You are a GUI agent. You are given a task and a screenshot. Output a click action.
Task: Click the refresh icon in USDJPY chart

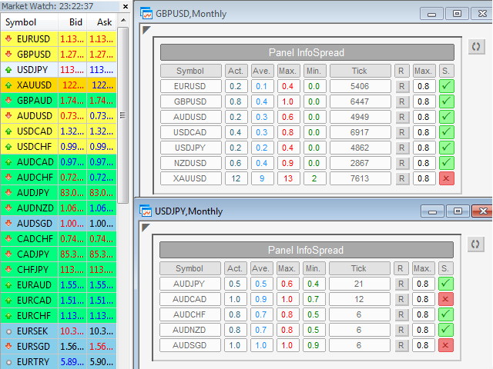pos(476,244)
